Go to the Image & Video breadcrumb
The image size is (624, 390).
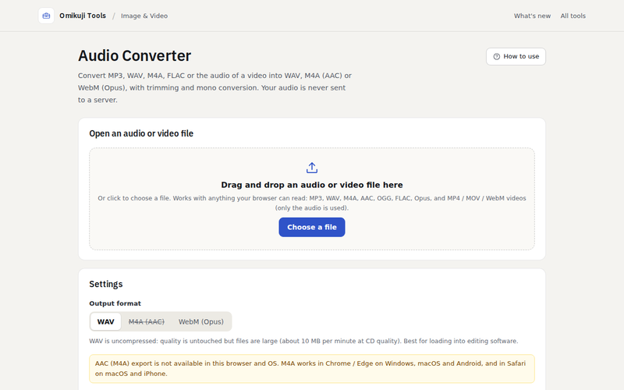coord(144,16)
